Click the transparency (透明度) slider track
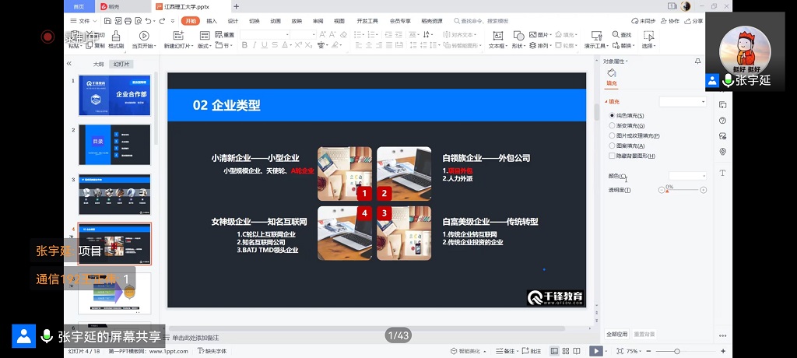This screenshot has width=797, height=358. tap(682, 190)
